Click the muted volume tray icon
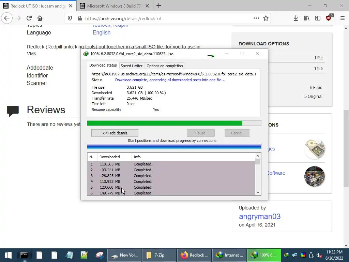This screenshot has height=262, width=349. [319, 255]
